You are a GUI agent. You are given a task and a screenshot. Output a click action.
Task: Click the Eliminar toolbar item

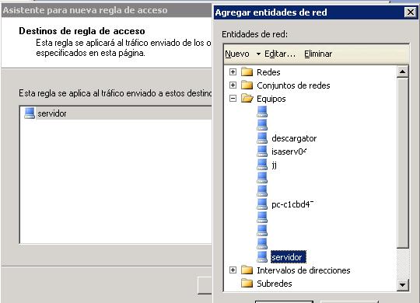[x=318, y=54]
